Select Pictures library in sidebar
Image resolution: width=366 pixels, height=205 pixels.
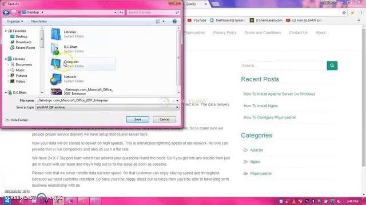[19, 76]
